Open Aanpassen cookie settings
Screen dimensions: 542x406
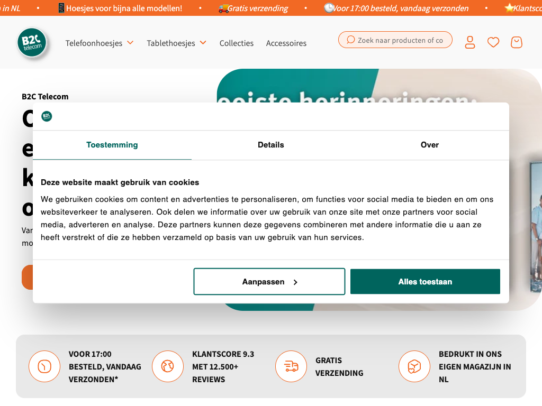pos(269,282)
